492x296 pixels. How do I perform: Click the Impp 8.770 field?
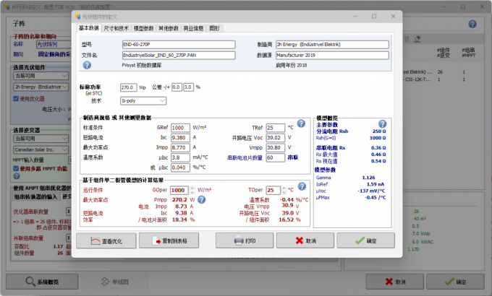pyautogui.click(x=180, y=147)
